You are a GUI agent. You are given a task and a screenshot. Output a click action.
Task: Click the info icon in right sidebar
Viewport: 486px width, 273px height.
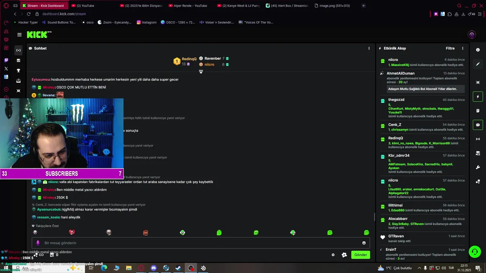tap(478, 50)
